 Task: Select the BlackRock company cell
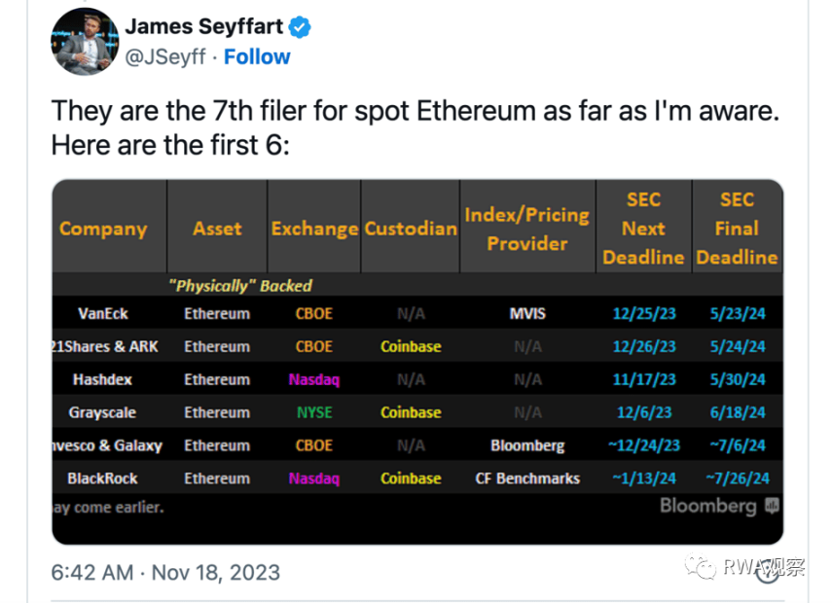point(103,479)
